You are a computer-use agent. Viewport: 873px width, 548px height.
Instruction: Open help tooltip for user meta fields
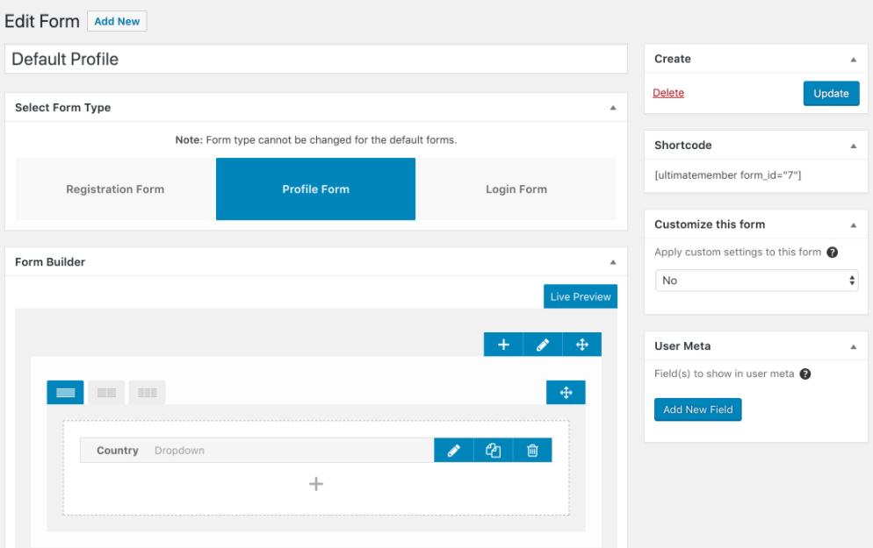click(805, 374)
